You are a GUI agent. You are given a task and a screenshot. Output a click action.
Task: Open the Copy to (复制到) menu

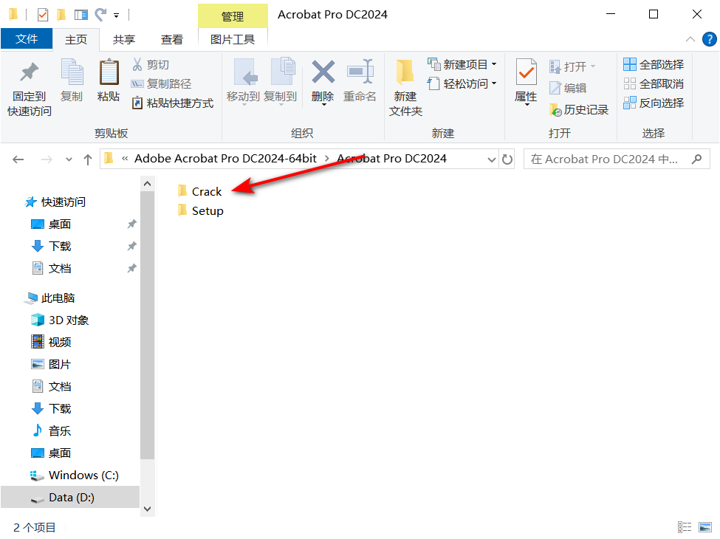tap(281, 82)
